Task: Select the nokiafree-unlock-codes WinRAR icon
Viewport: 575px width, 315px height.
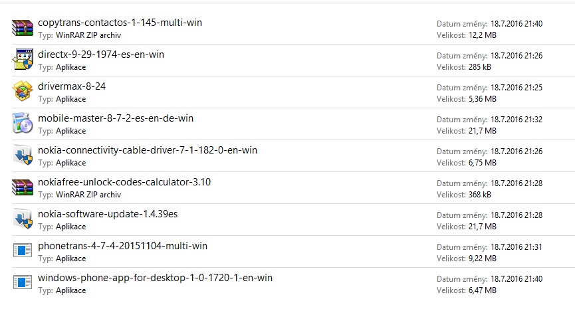Action: coord(23,187)
